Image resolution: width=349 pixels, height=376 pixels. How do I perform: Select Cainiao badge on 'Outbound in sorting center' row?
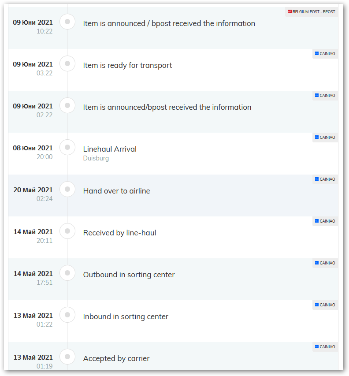[325, 263]
